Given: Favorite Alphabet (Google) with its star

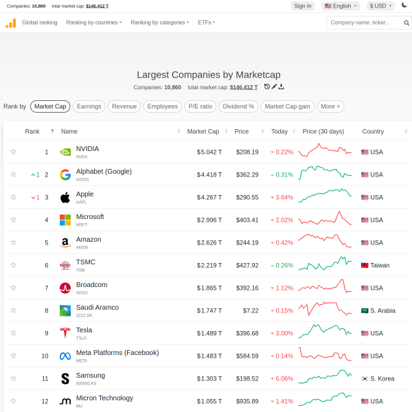Looking at the screenshot, I should click(14, 174).
